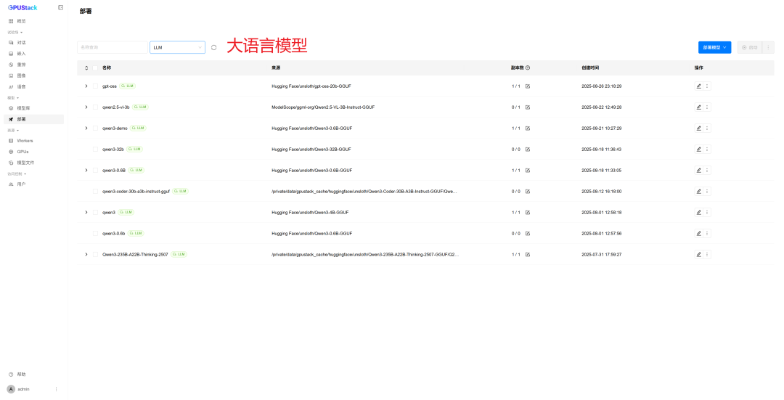Edit replica count for gpt-oss
The height and width of the screenshot is (400, 784).
(x=528, y=86)
